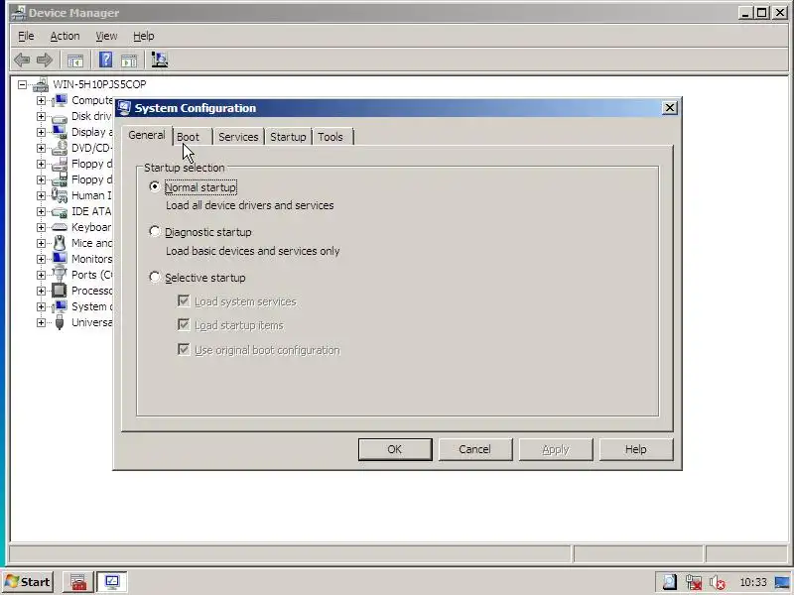Click the System devices category icon
794x595 pixels.
[60, 306]
